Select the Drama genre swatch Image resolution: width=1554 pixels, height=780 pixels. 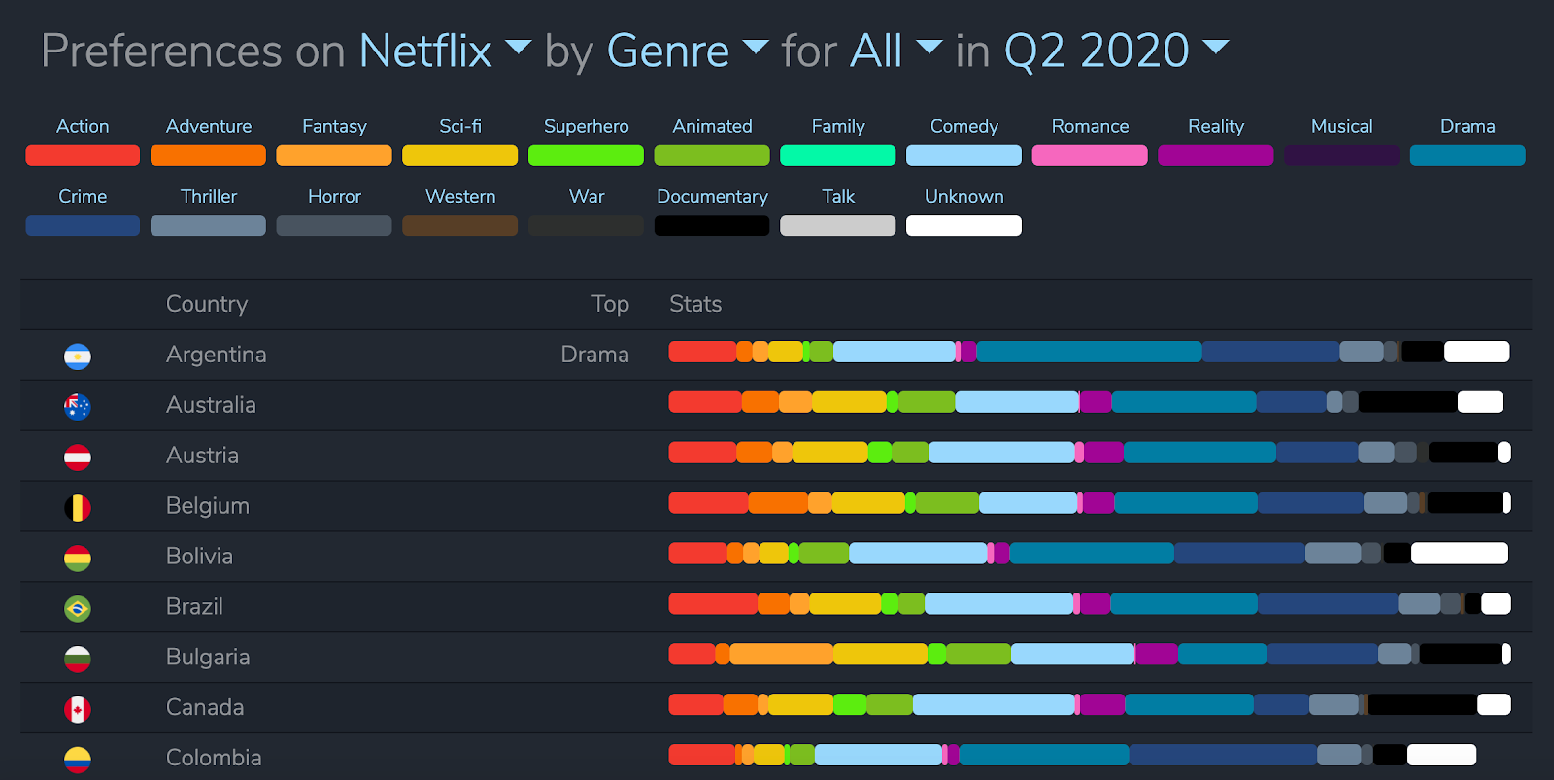1468,155
